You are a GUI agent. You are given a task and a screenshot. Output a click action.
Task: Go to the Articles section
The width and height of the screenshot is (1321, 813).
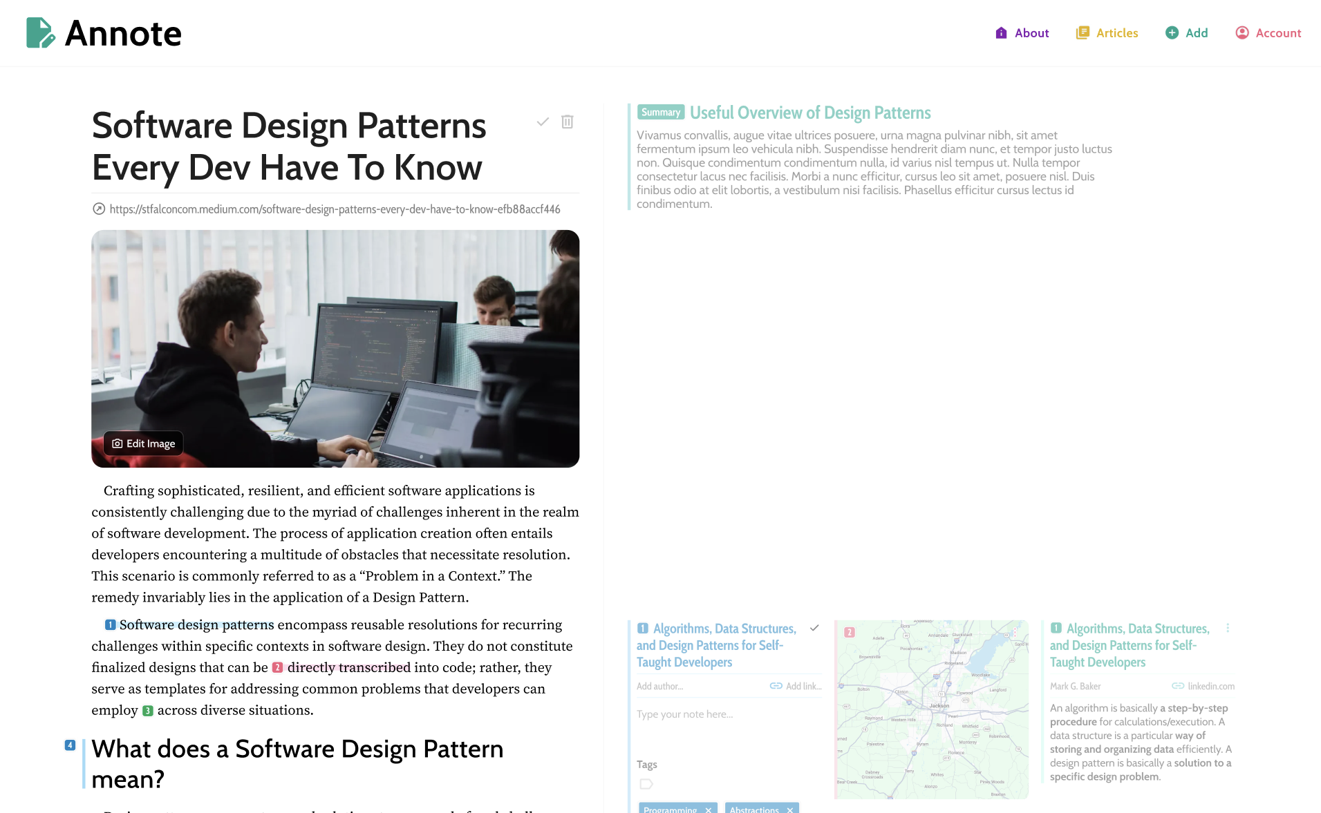(x=1107, y=33)
